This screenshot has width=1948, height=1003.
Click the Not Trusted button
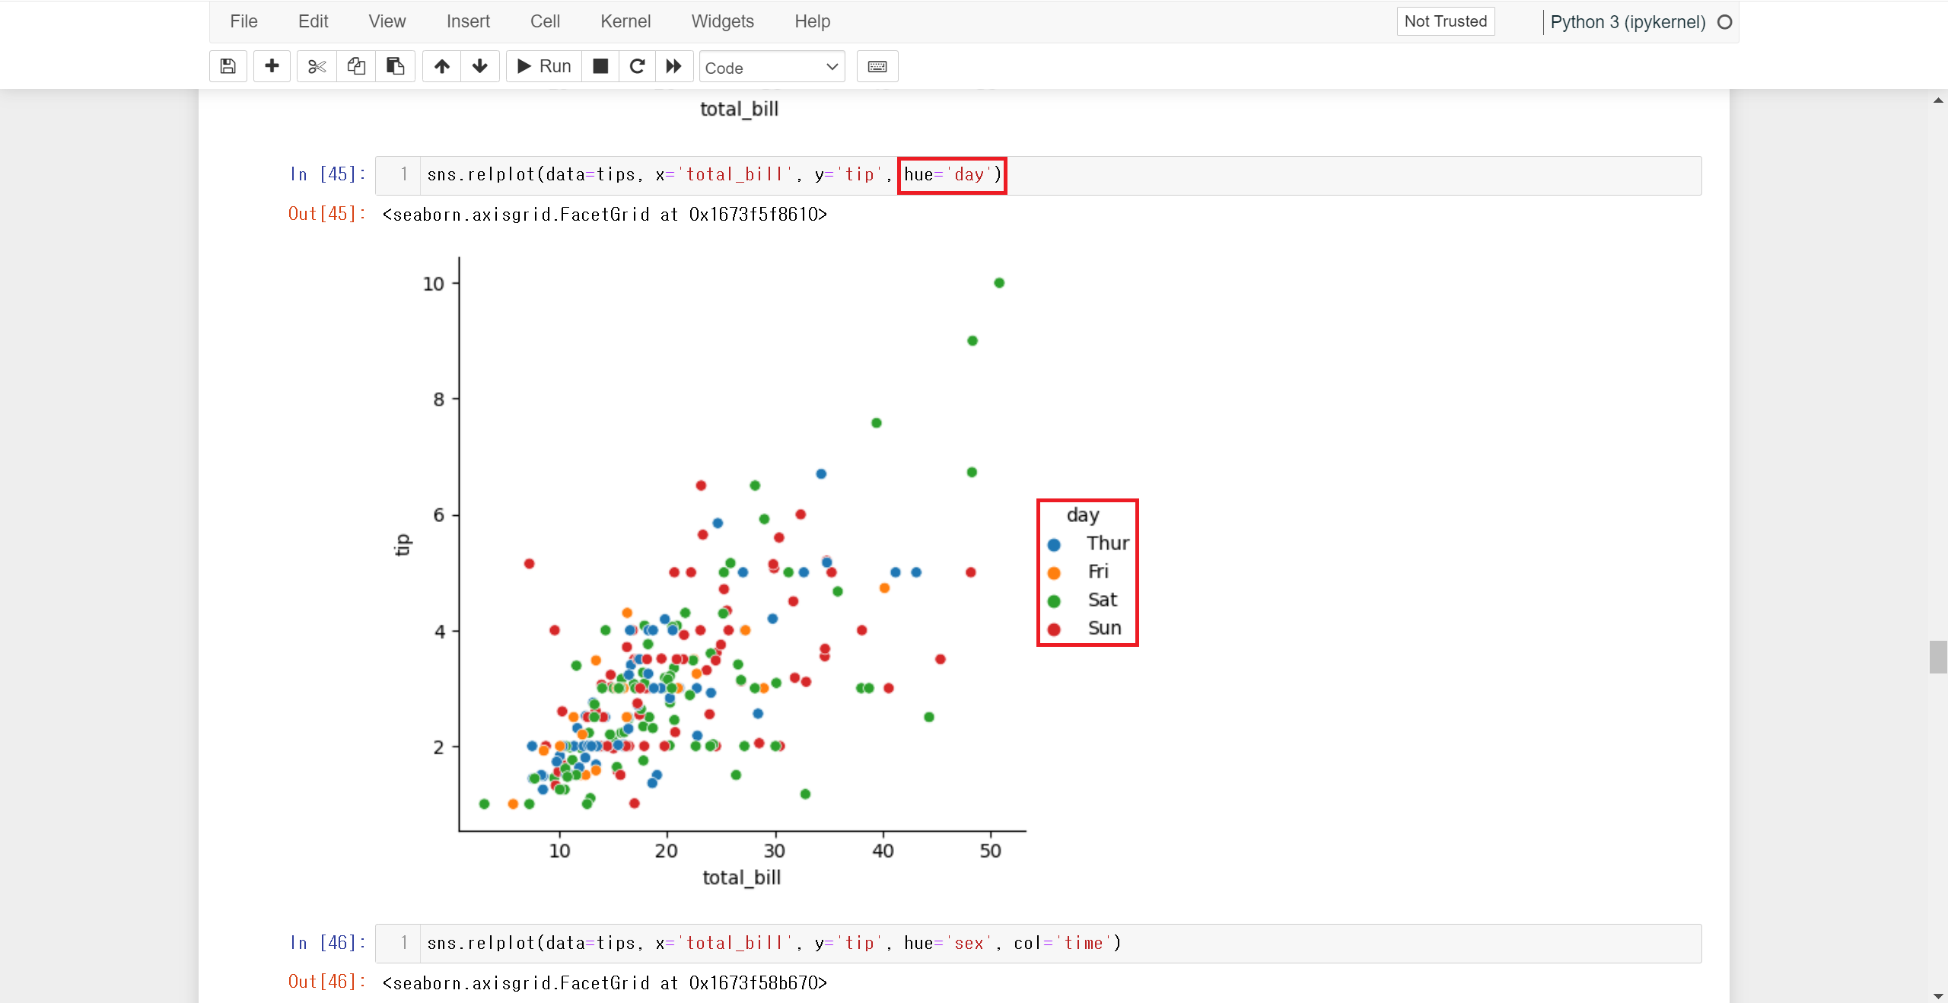click(1445, 21)
